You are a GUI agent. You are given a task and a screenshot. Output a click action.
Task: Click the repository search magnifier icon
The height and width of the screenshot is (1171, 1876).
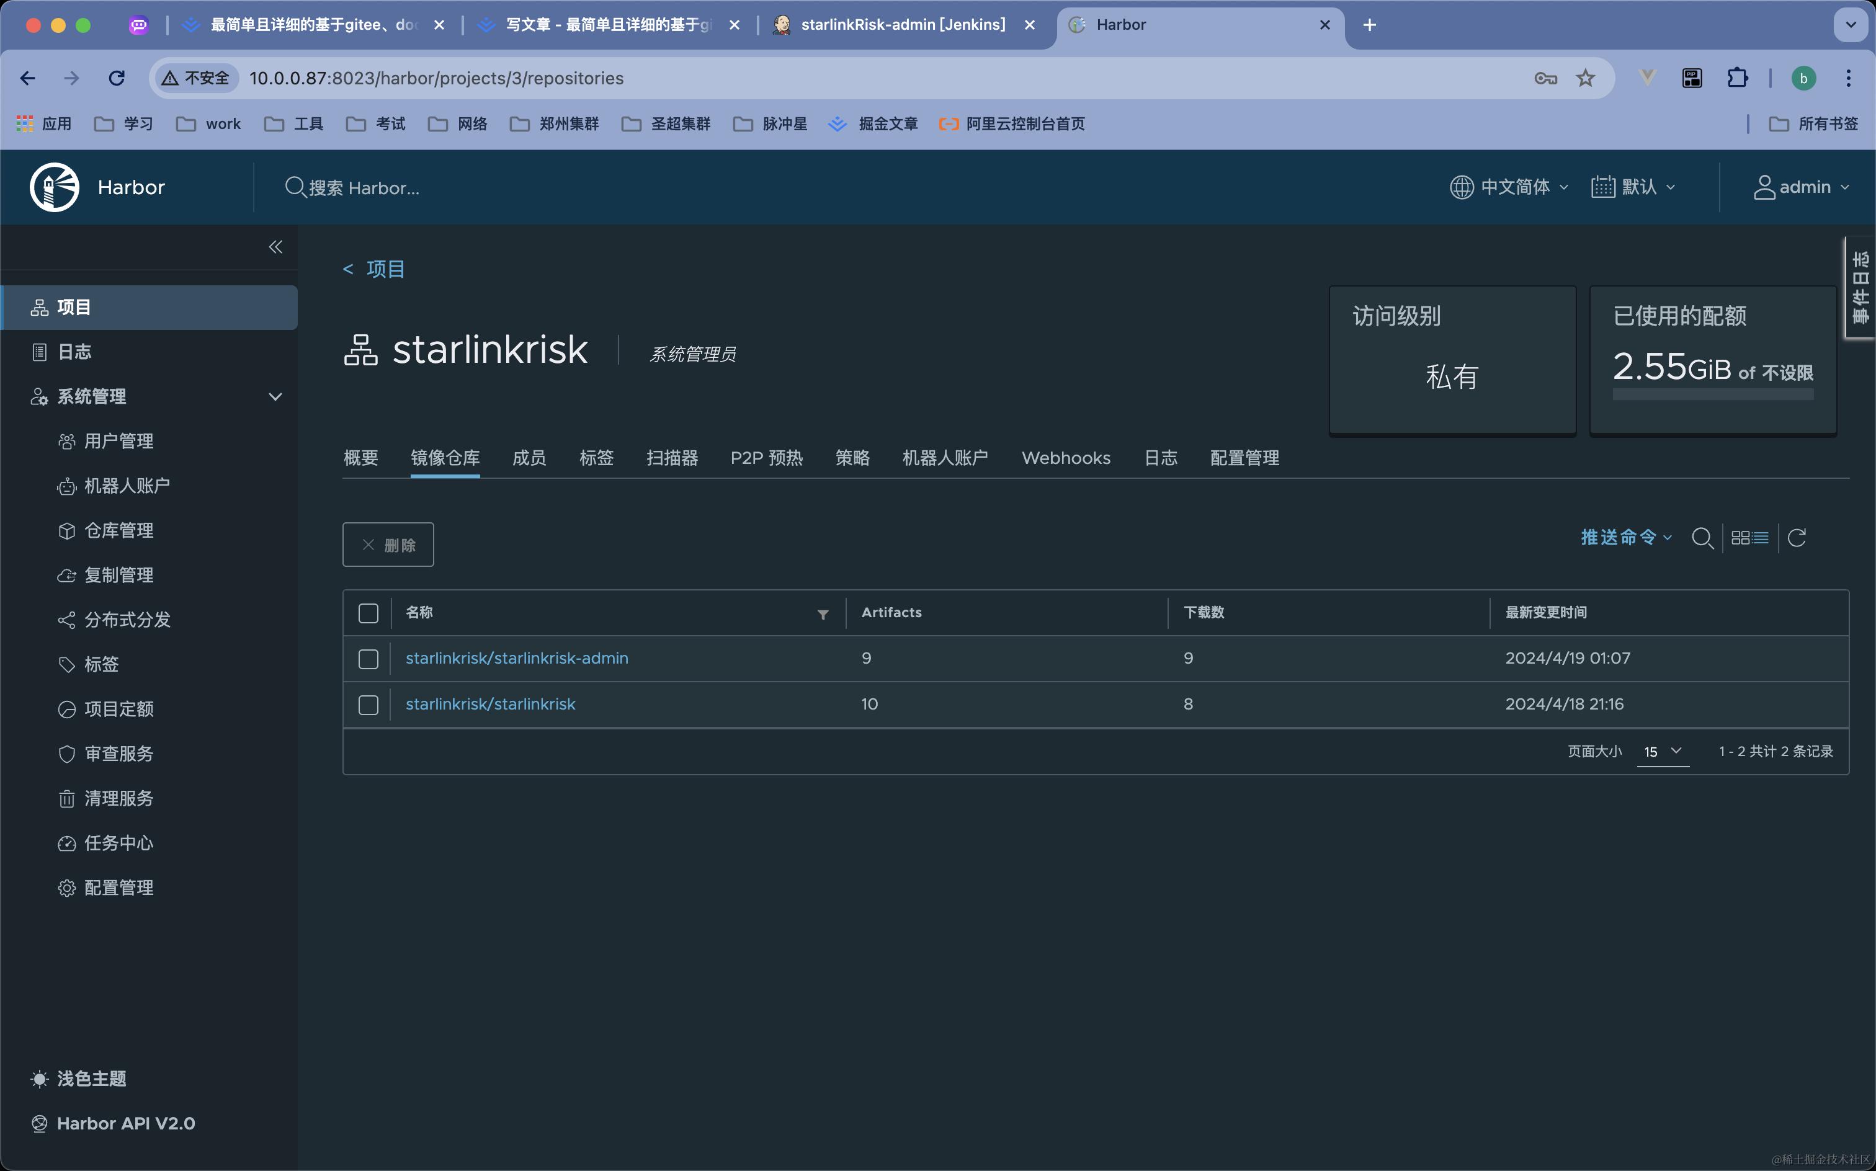pyautogui.click(x=1702, y=538)
